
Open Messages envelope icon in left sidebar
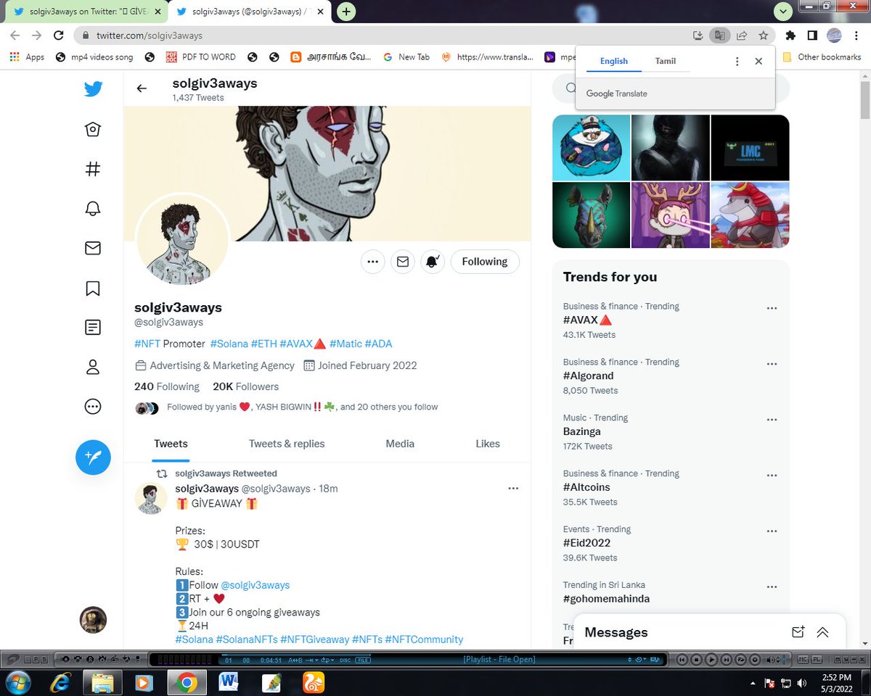pyautogui.click(x=93, y=249)
